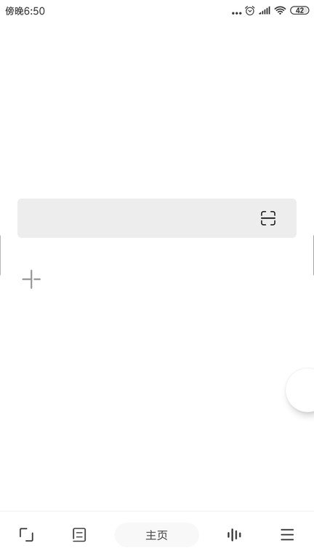This screenshot has width=314, height=559.
Task: Focus the gray search address bar
Action: tap(157, 218)
